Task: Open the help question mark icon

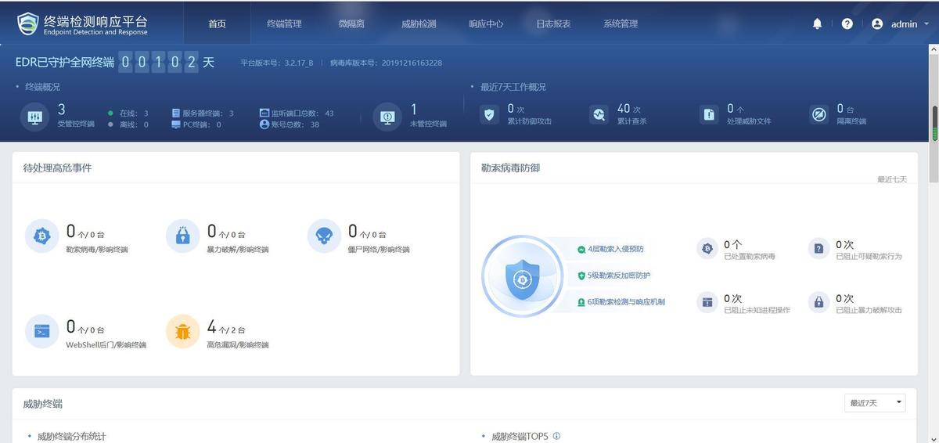Action: coord(847,24)
